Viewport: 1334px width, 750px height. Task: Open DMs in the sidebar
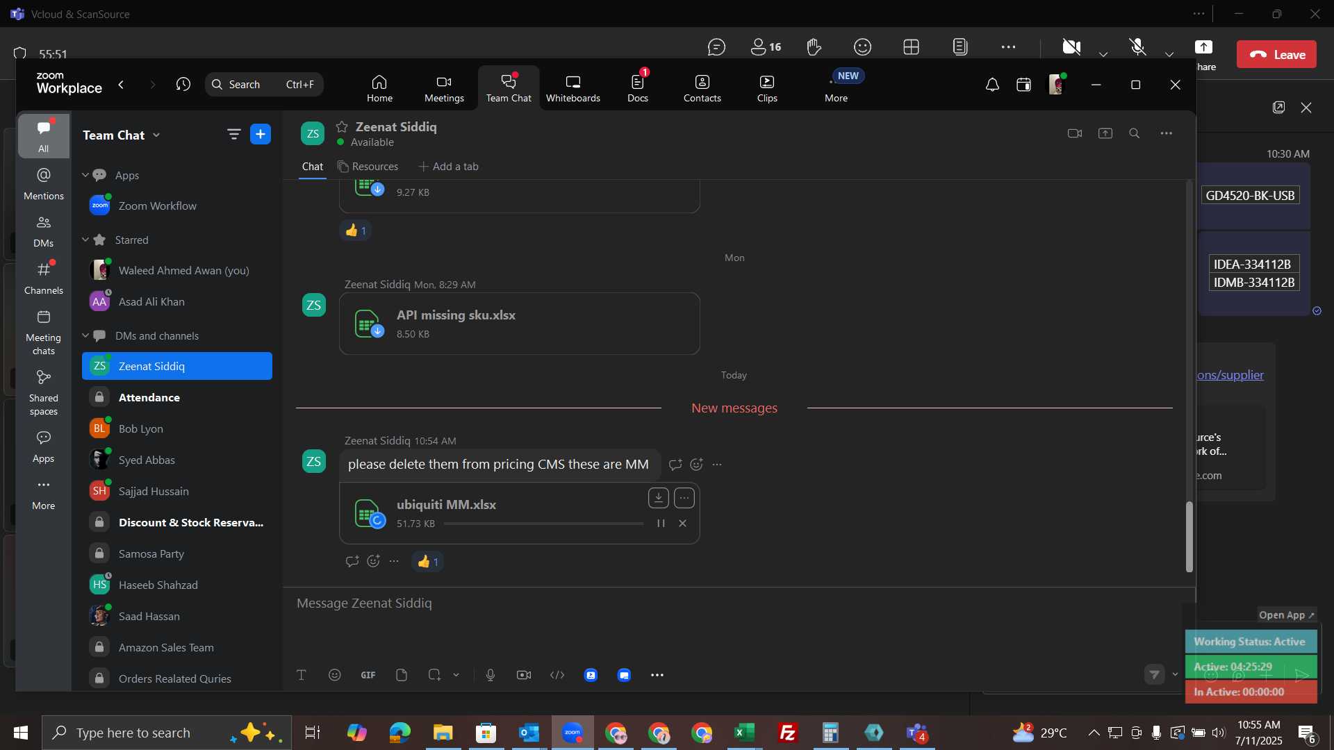click(44, 231)
